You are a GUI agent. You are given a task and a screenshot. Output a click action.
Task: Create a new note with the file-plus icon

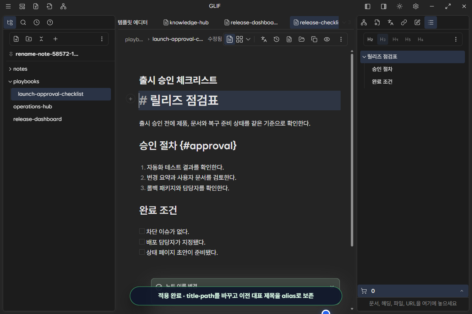tap(16, 39)
